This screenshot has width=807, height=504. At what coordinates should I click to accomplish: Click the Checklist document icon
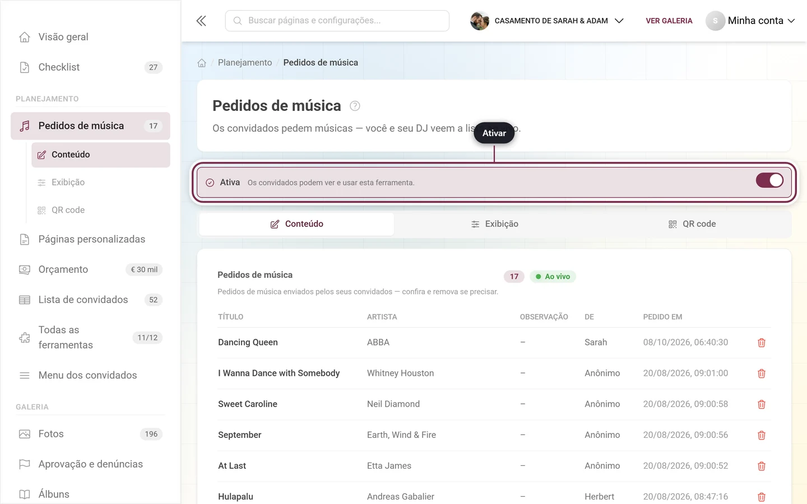coord(25,67)
